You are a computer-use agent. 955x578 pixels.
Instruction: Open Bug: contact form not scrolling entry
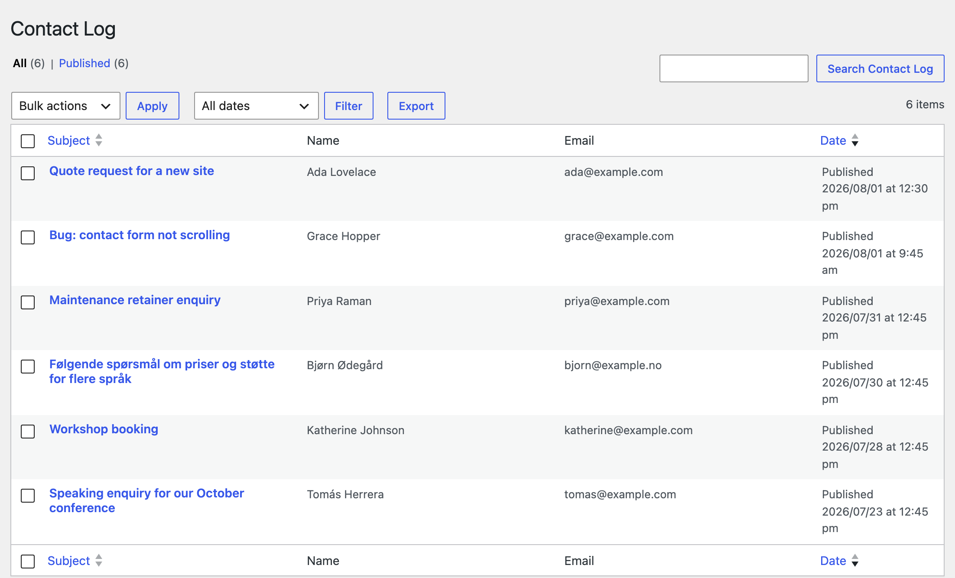pos(140,235)
